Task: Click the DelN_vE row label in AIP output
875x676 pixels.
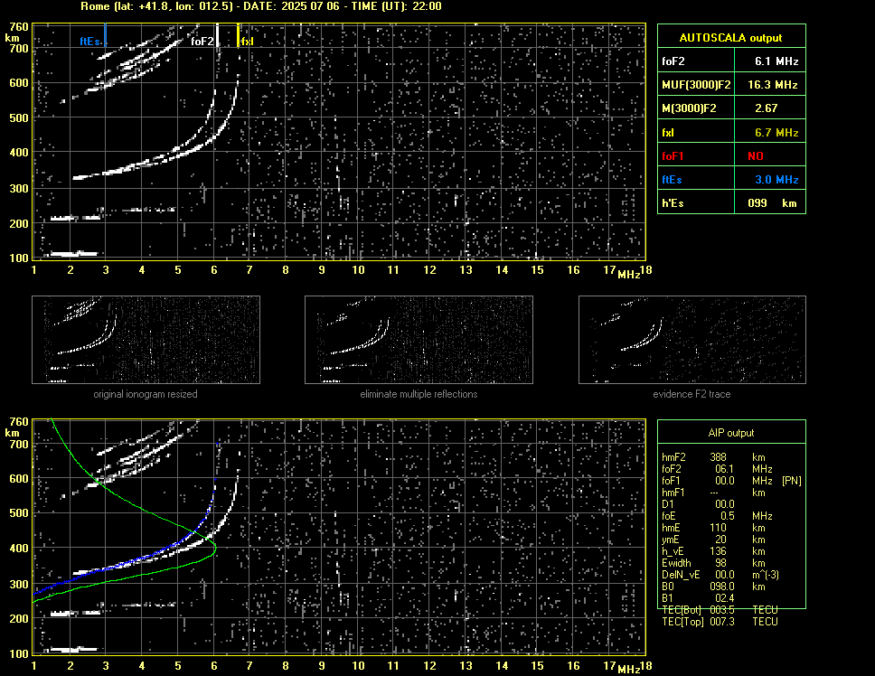Action: click(681, 575)
